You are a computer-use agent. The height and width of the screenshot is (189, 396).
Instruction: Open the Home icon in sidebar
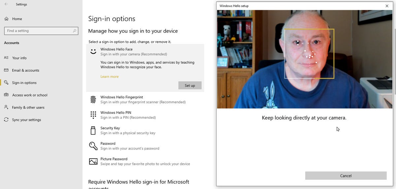tap(6, 19)
